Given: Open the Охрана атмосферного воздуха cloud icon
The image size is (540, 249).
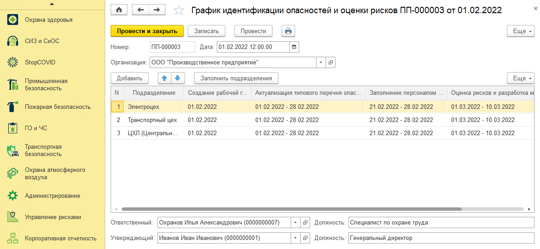Looking at the screenshot, I should point(13,174).
